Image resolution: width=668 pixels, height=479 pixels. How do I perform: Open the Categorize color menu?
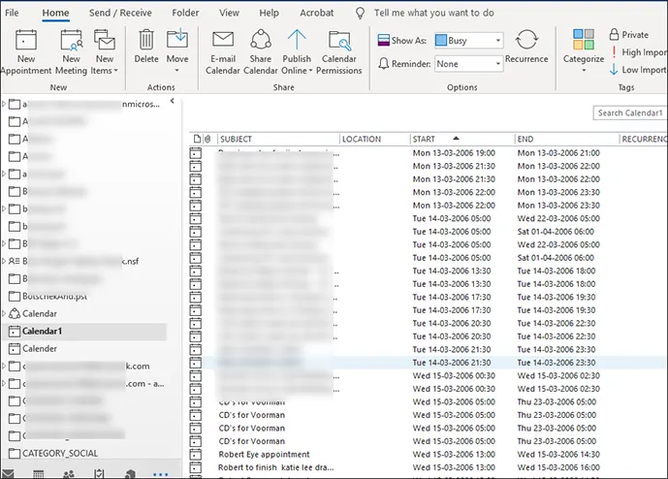584,50
